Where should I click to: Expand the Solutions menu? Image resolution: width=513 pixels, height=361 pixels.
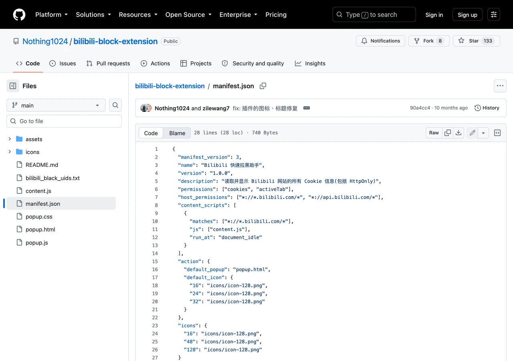93,14
